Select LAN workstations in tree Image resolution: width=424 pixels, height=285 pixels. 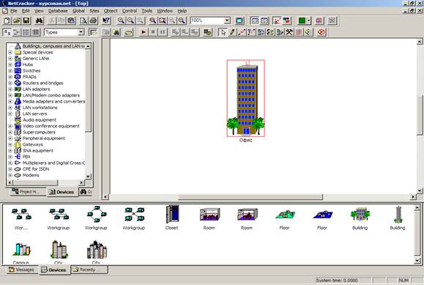(40, 108)
